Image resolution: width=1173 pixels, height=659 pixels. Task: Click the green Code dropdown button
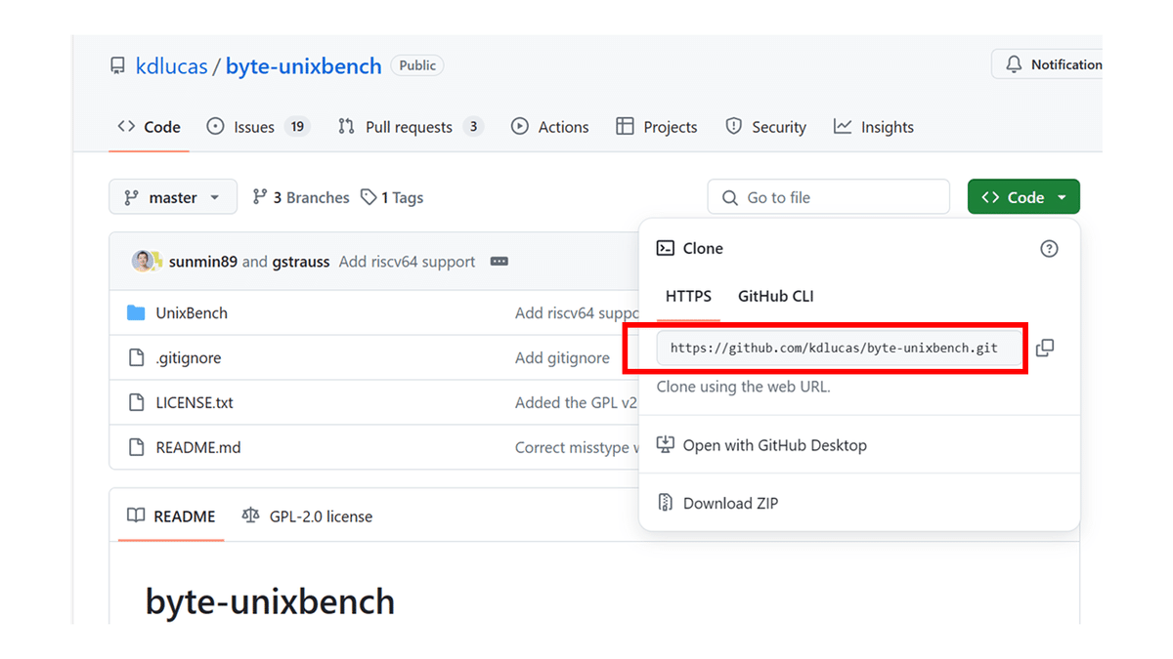click(x=1023, y=197)
